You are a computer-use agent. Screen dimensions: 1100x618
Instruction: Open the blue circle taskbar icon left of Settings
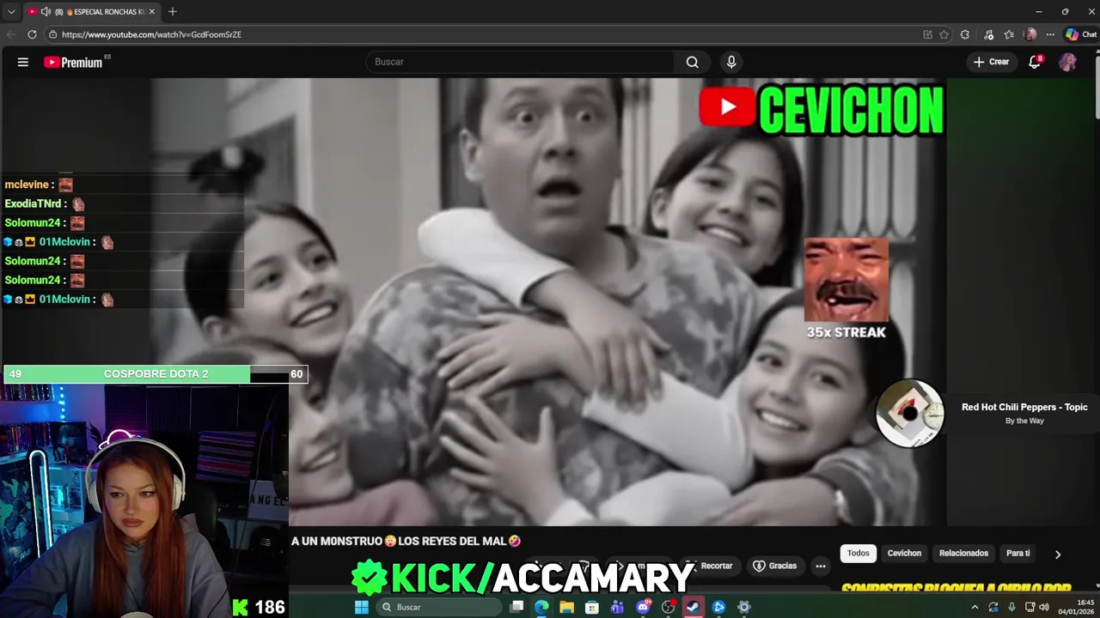(718, 607)
